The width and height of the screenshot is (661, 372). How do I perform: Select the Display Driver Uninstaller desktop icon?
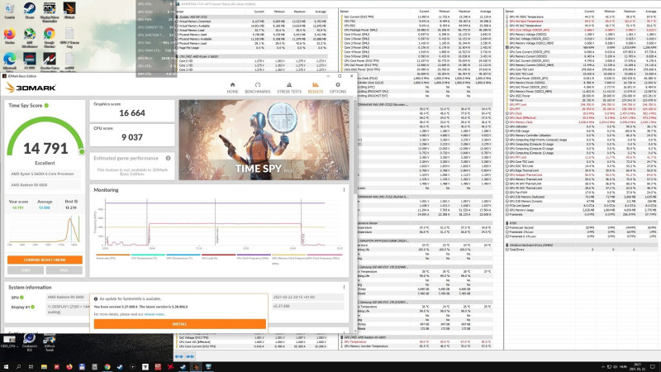50,12
